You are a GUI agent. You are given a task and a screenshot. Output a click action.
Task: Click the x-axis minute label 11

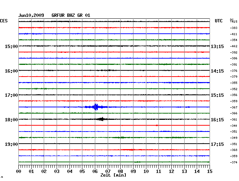point(158,171)
